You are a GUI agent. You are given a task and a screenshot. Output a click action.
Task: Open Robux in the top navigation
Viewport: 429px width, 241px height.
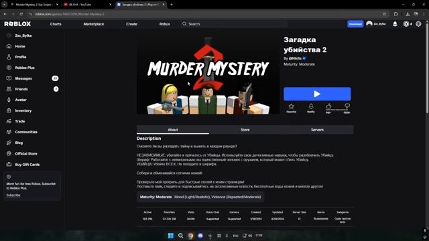164,24
